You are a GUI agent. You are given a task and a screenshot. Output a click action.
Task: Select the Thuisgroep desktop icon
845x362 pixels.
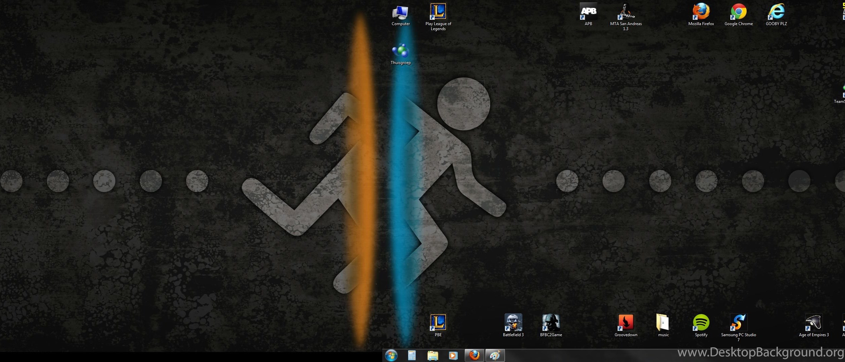[400, 54]
